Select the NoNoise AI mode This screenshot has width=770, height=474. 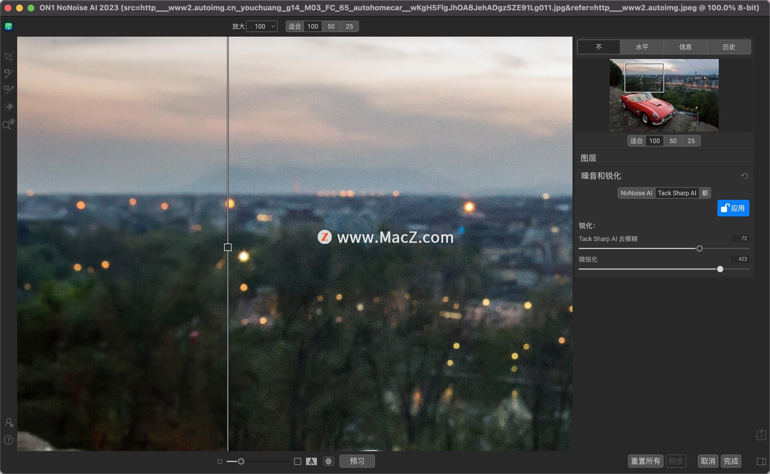[636, 193]
